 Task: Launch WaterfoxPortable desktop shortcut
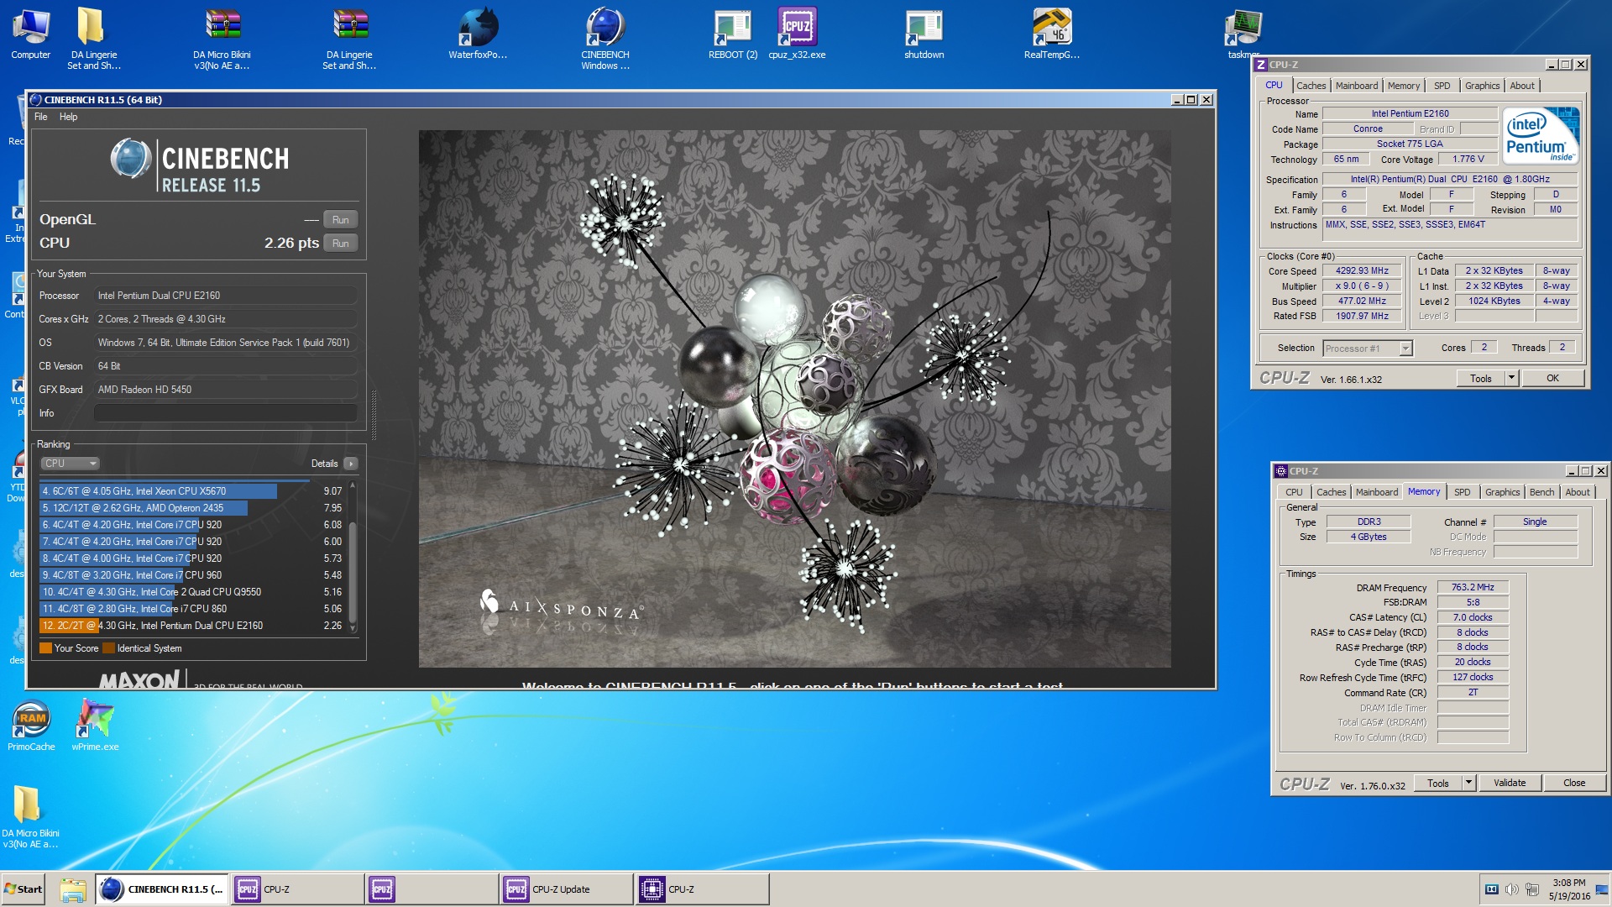[478, 34]
